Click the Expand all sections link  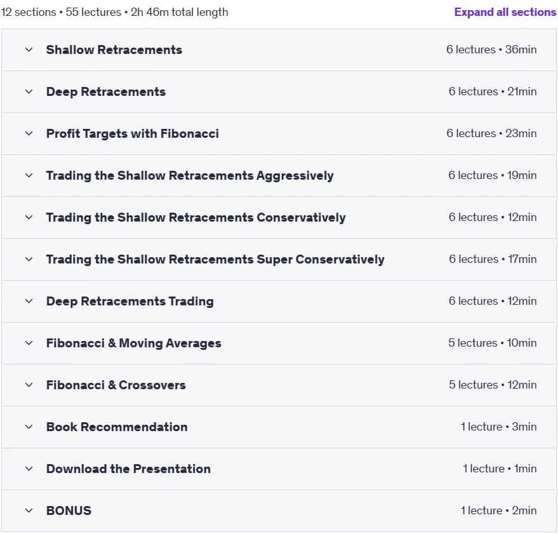505,12
